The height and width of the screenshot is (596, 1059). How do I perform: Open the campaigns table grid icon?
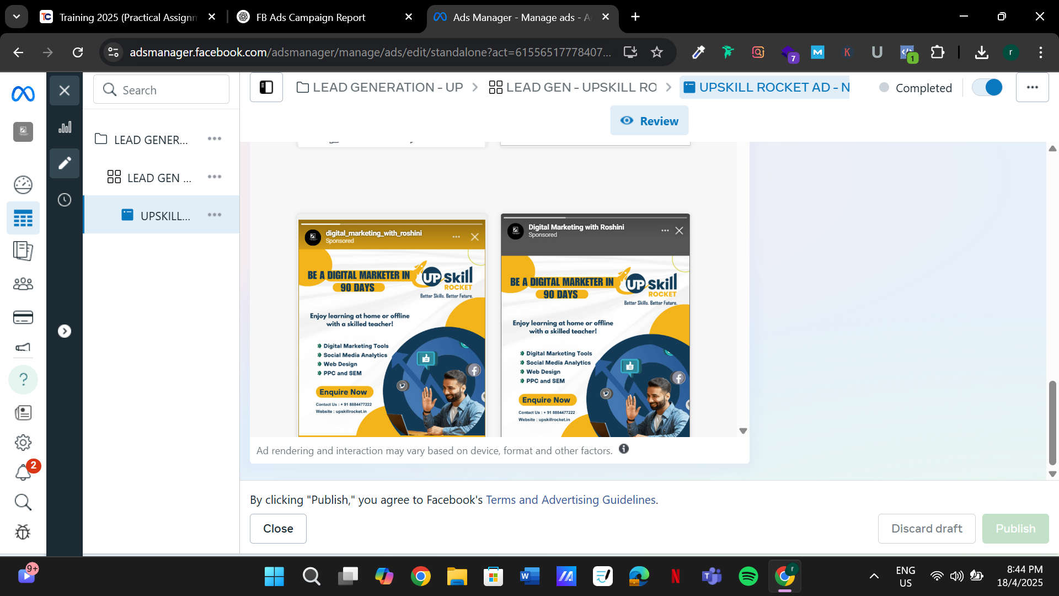coord(23,219)
